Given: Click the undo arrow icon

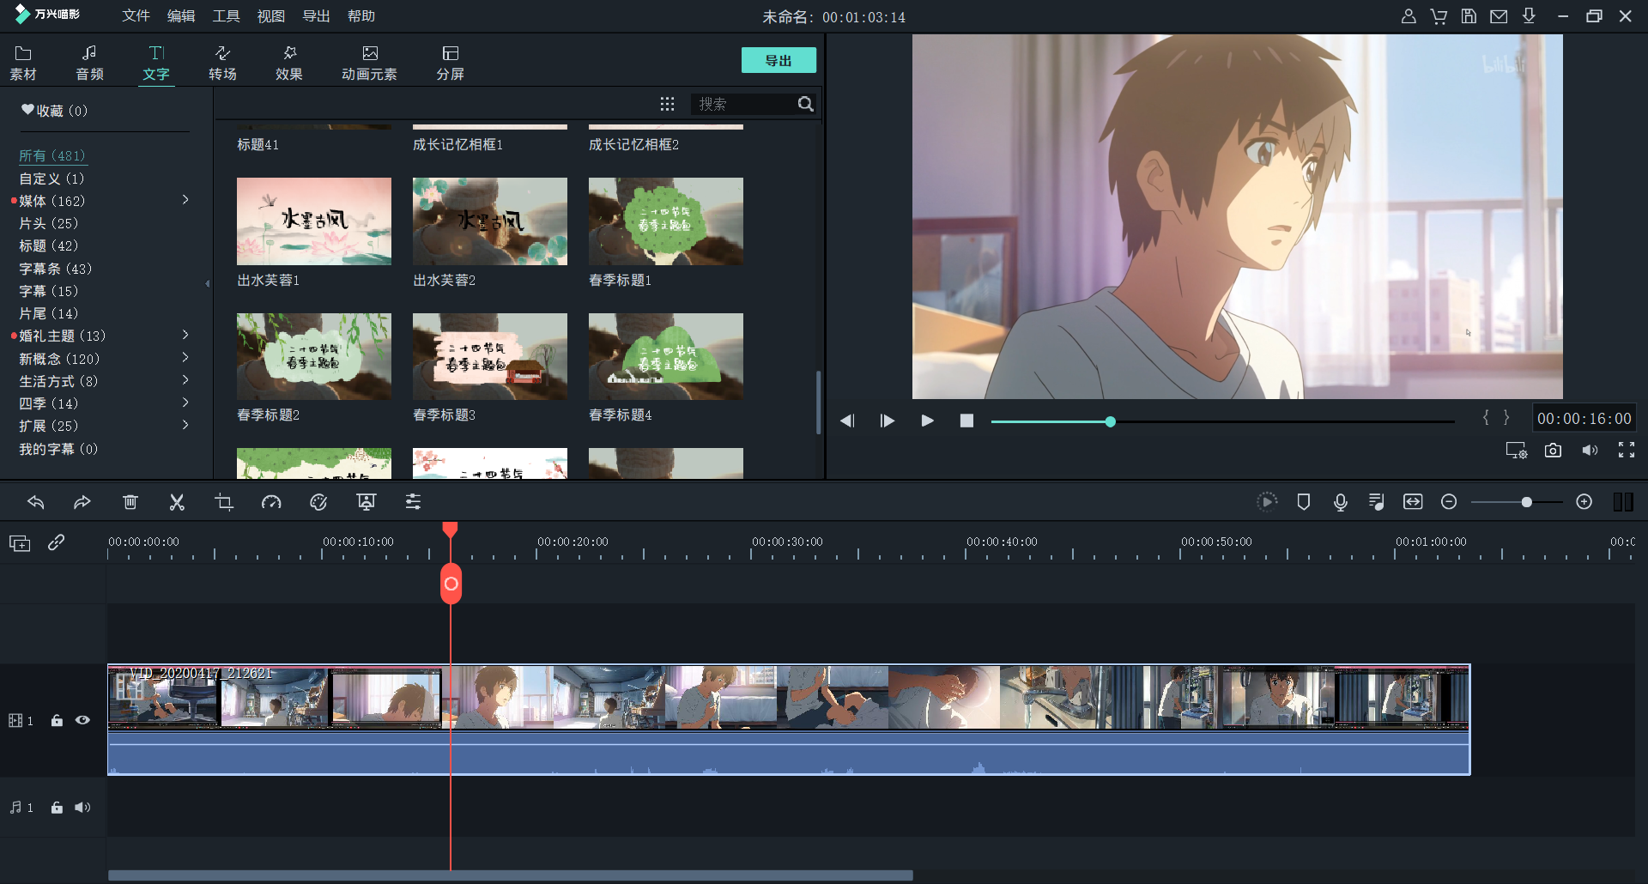Looking at the screenshot, I should pos(36,502).
